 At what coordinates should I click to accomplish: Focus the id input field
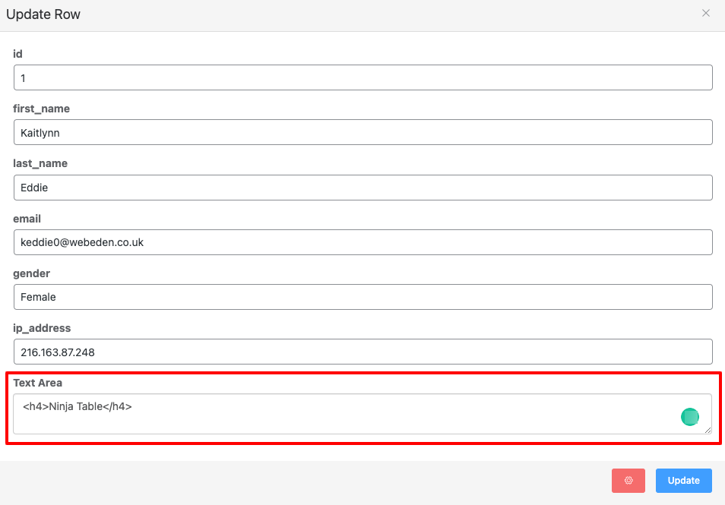(x=363, y=77)
